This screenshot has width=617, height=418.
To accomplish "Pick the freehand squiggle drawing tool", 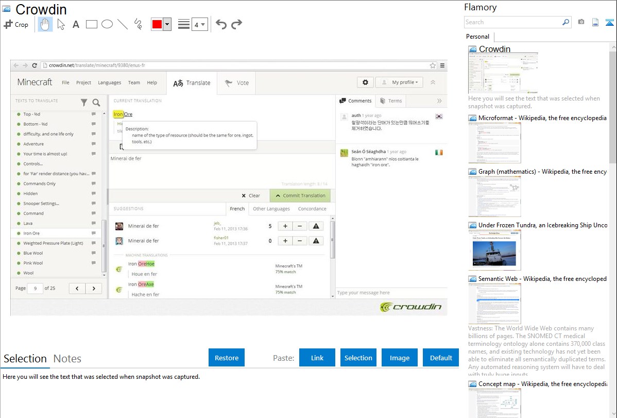I will tap(138, 24).
